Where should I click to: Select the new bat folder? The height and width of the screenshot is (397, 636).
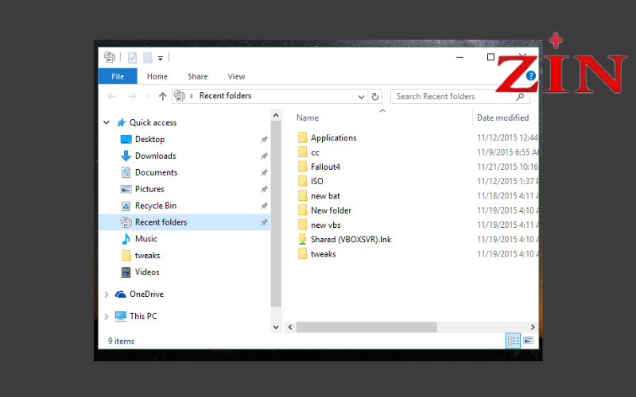pyautogui.click(x=325, y=196)
